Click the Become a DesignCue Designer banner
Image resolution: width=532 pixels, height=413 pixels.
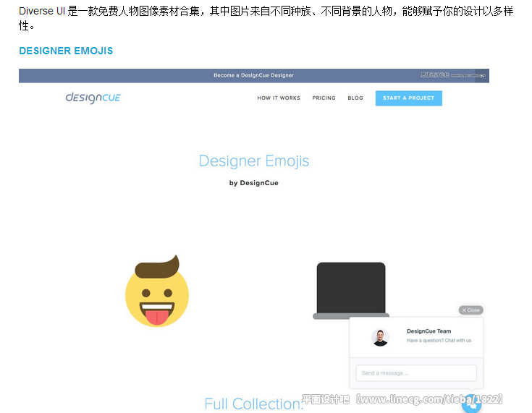tap(254, 75)
